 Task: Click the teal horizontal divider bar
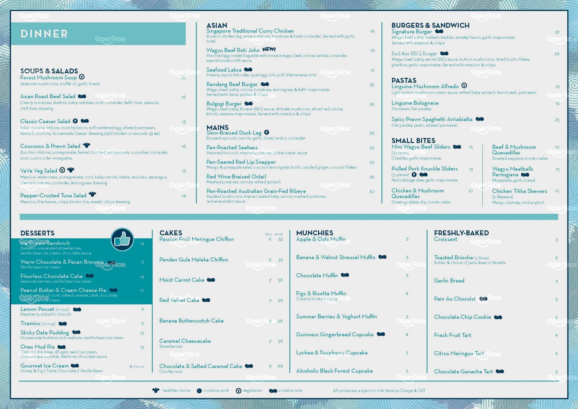(x=289, y=217)
